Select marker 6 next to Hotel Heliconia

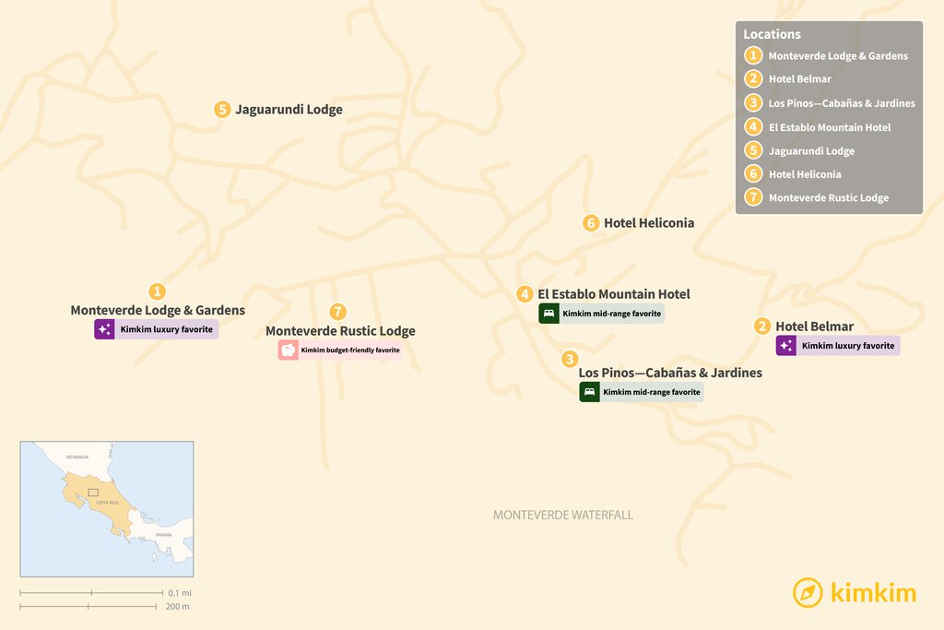[591, 222]
